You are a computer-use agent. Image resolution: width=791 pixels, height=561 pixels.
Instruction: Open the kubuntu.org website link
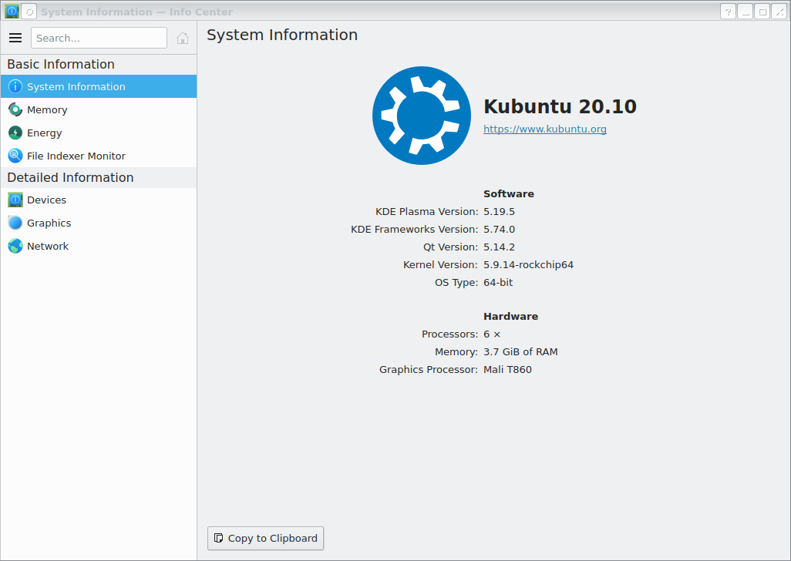545,129
